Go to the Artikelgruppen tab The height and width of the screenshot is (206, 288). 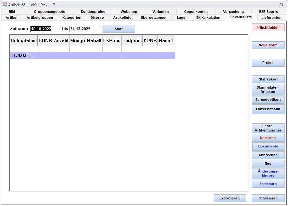pos(40,18)
